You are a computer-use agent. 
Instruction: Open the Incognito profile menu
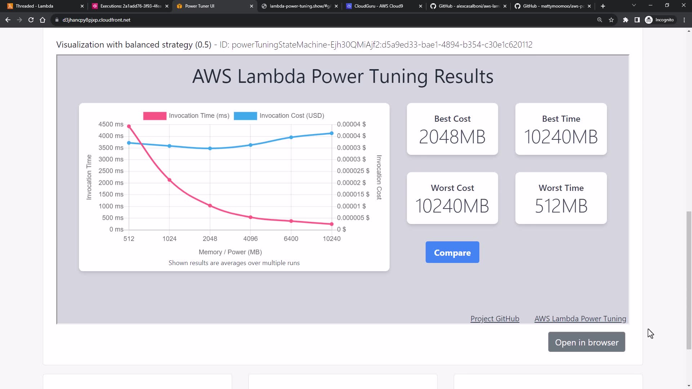tap(660, 20)
